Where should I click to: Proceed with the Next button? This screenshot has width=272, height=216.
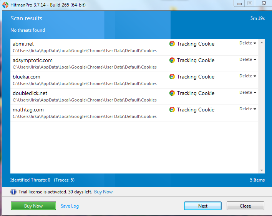(202, 206)
